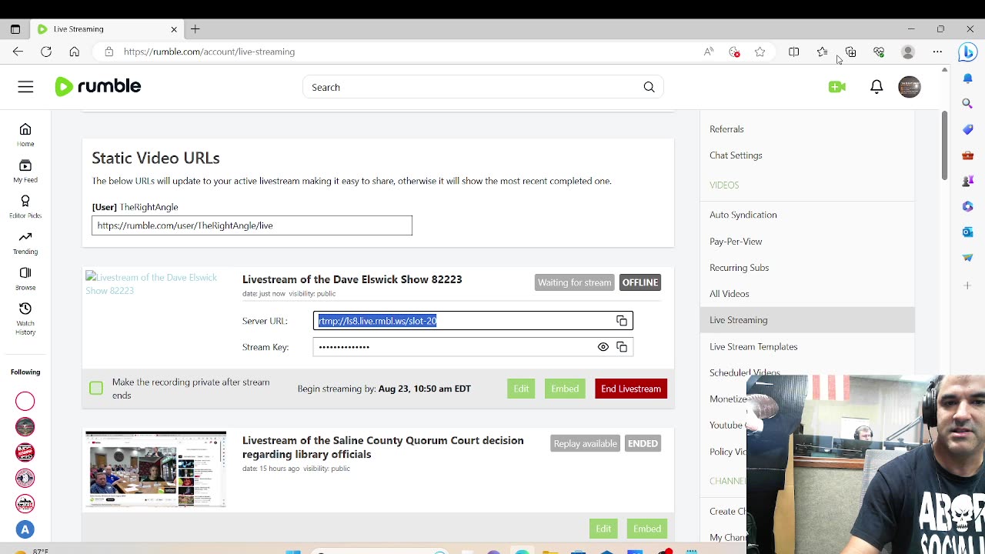The width and height of the screenshot is (985, 554).
Task: Open the browser favorites list icon
Action: pyautogui.click(x=822, y=52)
